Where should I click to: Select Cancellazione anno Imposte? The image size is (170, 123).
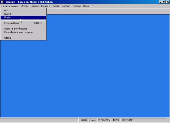point(23,32)
